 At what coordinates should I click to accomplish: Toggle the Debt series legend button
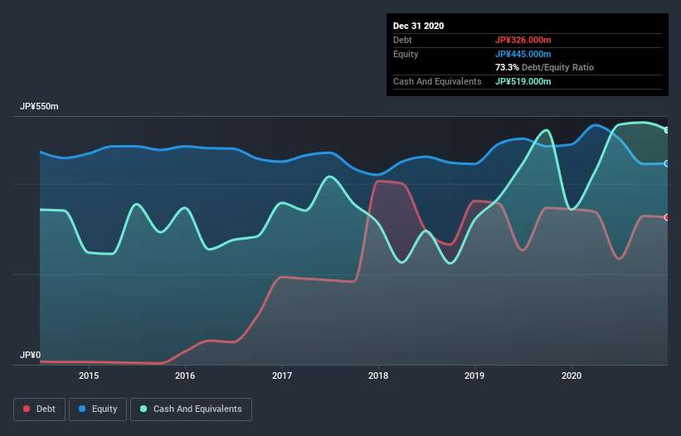39,409
